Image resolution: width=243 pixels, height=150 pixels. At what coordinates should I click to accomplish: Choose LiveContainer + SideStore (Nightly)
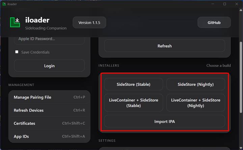195,103
